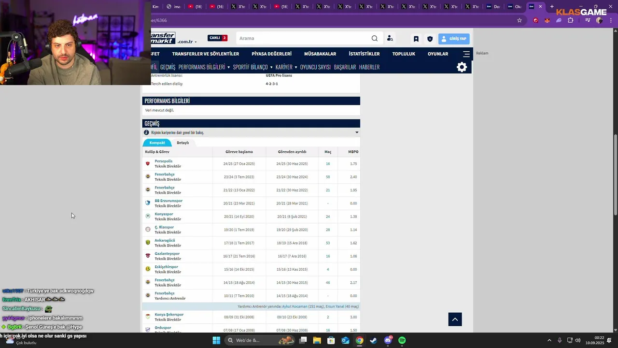This screenshot has height=348, width=618.
Task: Open the watchlist bookmark icon
Action: [x=416, y=39]
